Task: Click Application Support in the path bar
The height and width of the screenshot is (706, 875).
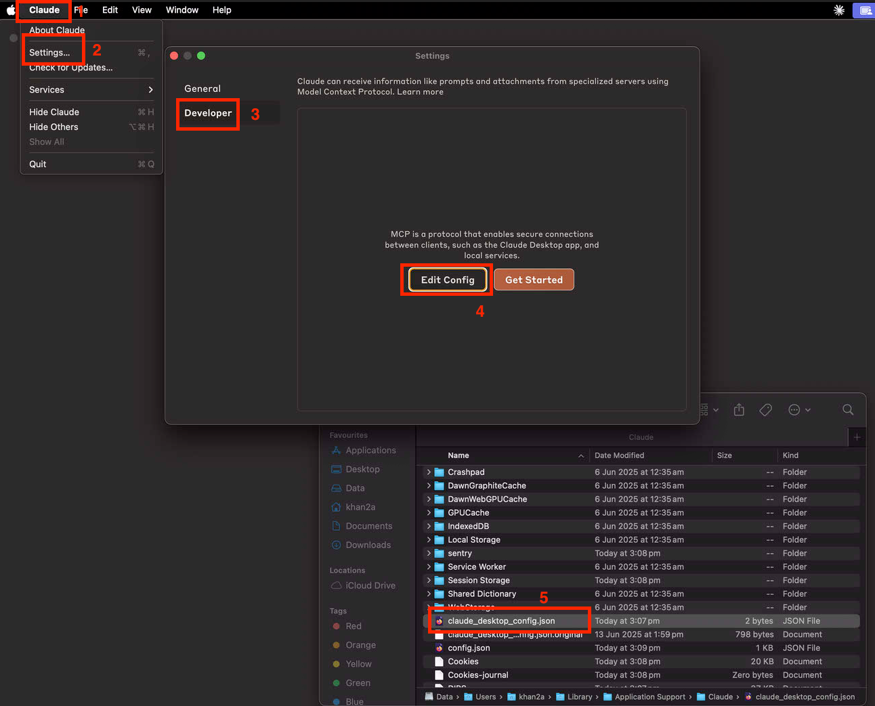Action: 643,697
